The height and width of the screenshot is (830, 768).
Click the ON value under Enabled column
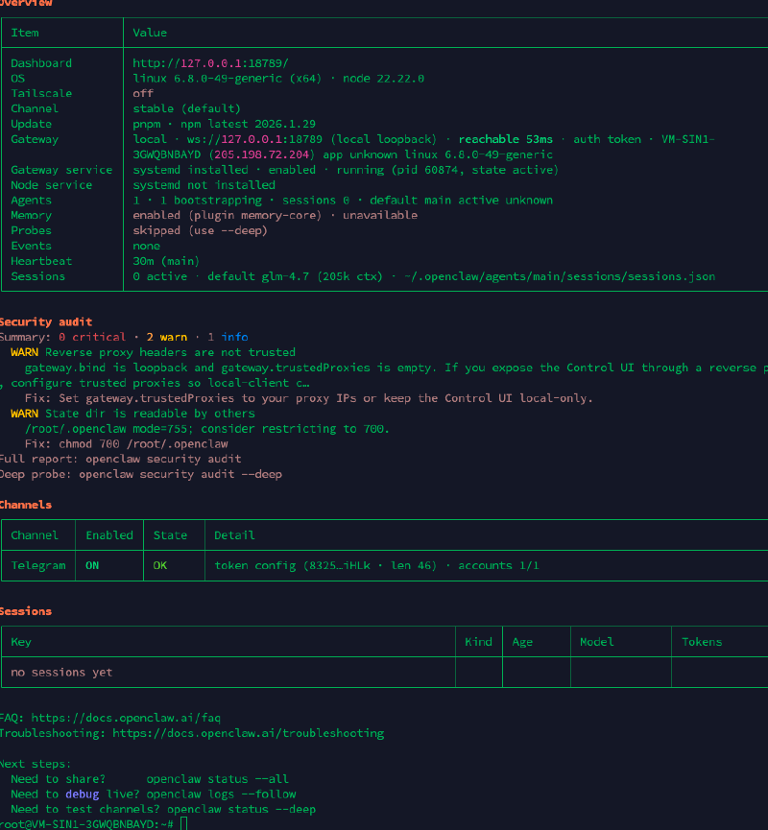tap(92, 566)
